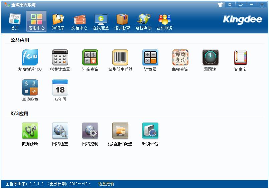This screenshot has width=269, height=189.
Task: Start the 测网速 speed test
Action: point(210,57)
